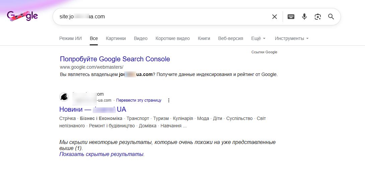Image resolution: width=365 pixels, height=183 pixels.
Task: Open Попробуйте Google Search Console link
Action: click(115, 59)
